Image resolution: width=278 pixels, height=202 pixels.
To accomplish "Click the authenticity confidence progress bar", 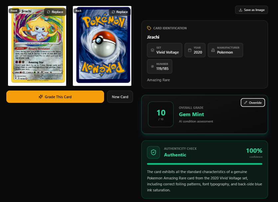I will click(x=205, y=164).
